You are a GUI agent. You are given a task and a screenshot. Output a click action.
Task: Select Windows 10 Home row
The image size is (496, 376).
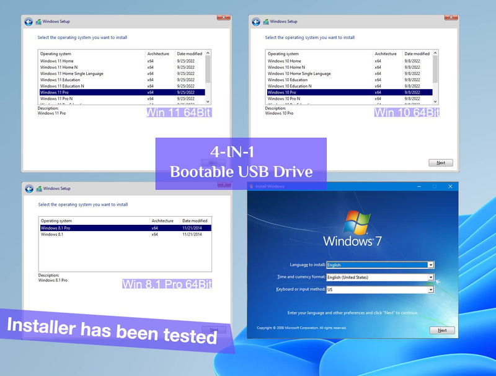(x=350, y=61)
